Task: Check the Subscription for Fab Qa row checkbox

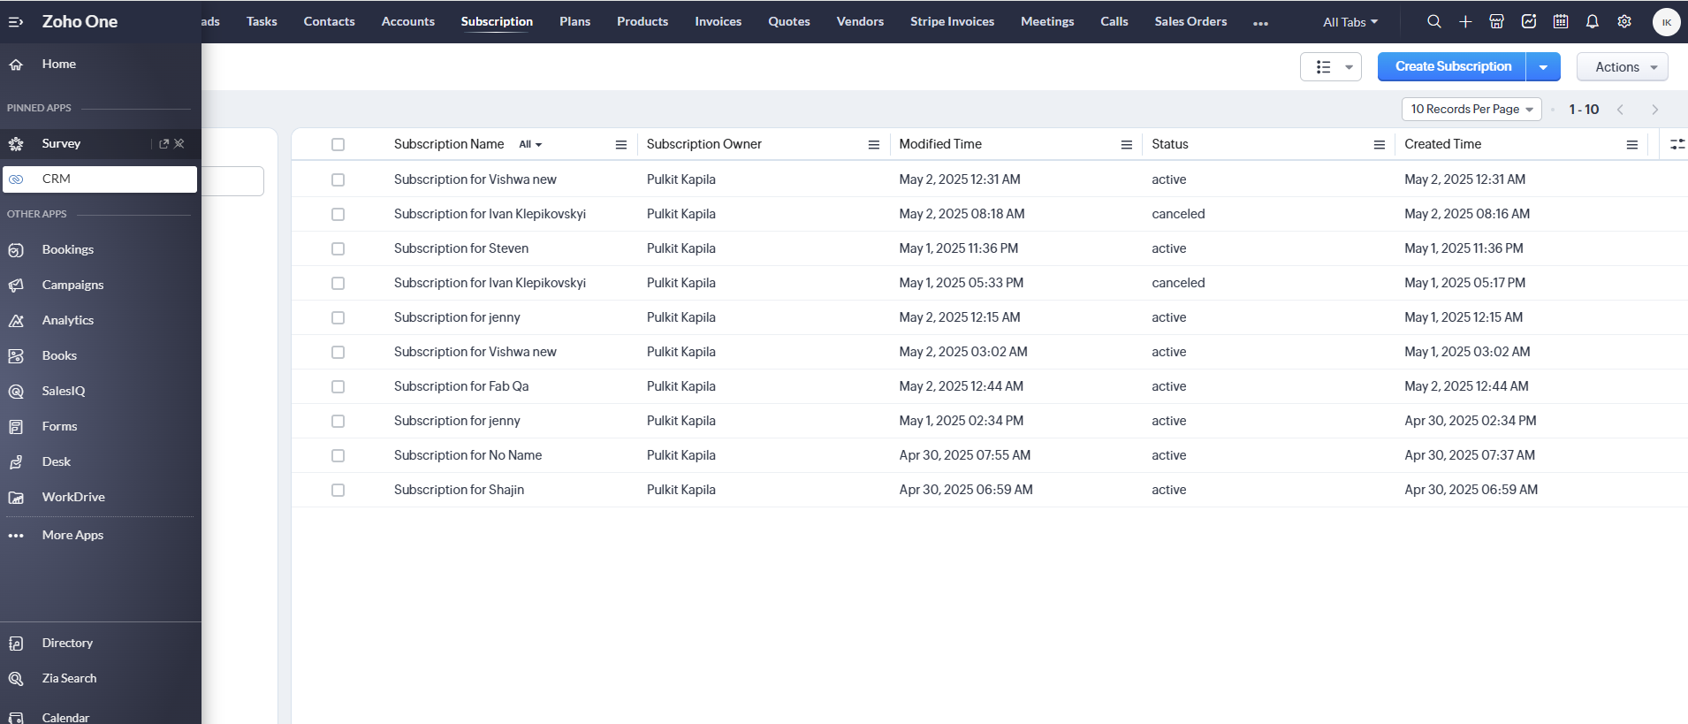Action: click(x=338, y=386)
